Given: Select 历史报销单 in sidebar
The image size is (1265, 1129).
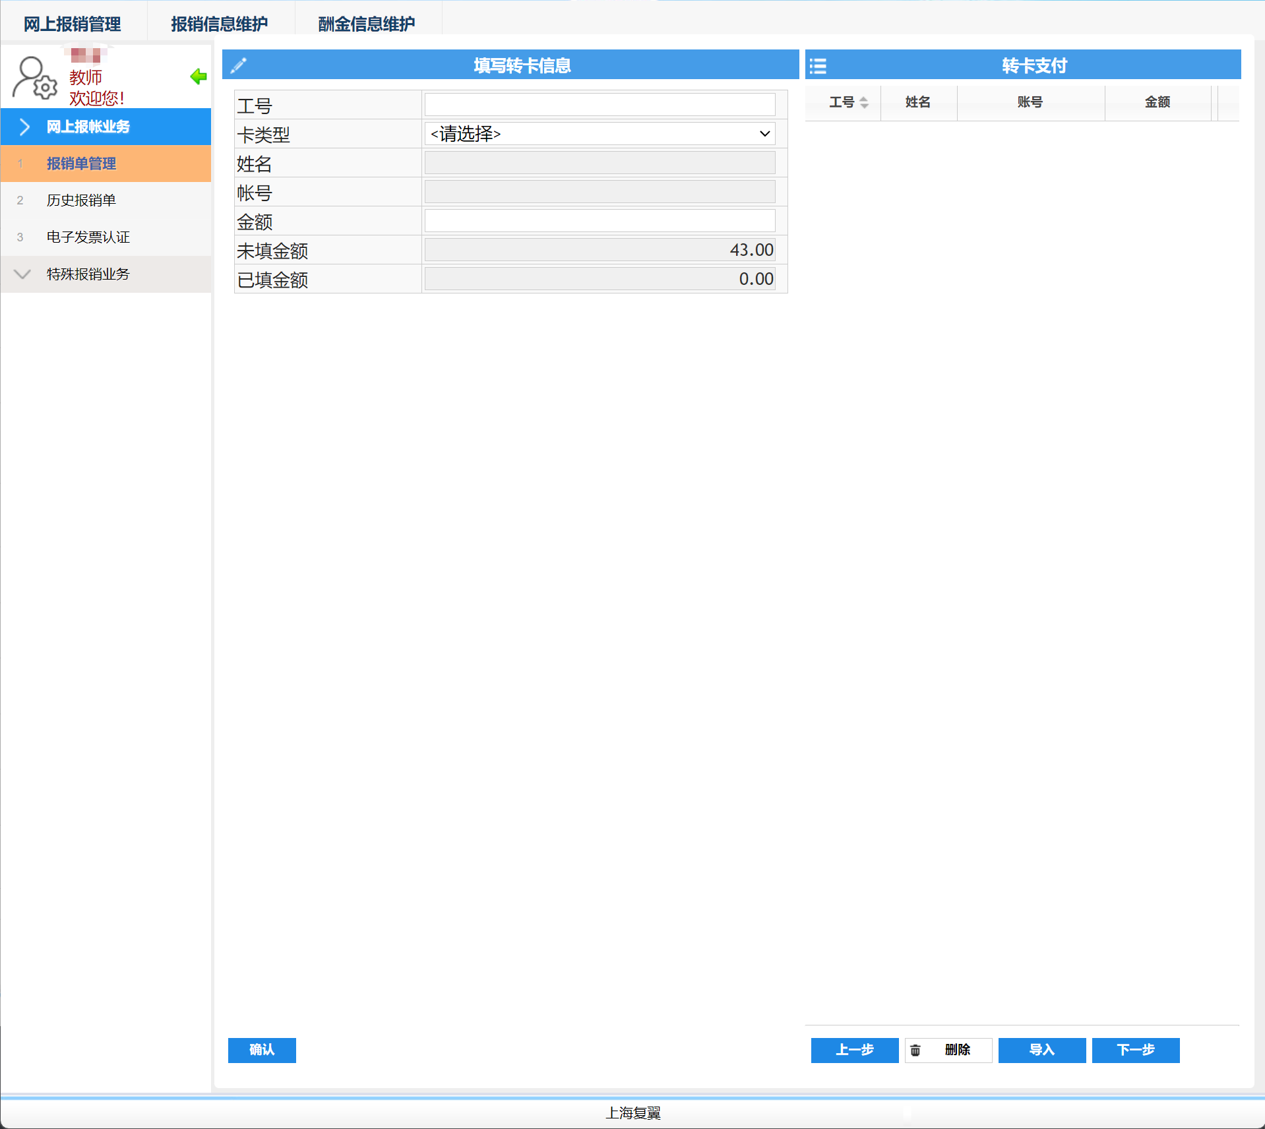Looking at the screenshot, I should click(x=81, y=200).
